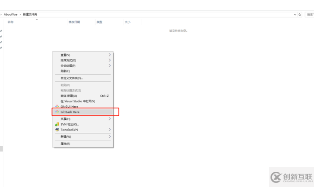Open the address bar history dropdown
Screen dimensions: 314x187
coord(295,15)
